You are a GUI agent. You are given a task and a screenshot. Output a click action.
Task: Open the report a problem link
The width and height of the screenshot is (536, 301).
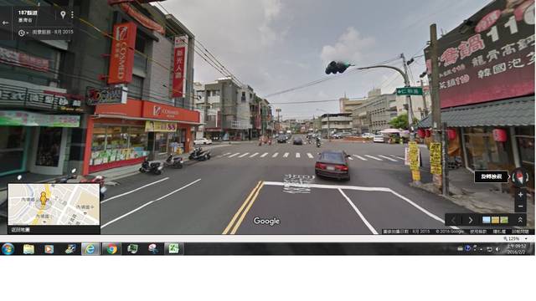pos(520,232)
